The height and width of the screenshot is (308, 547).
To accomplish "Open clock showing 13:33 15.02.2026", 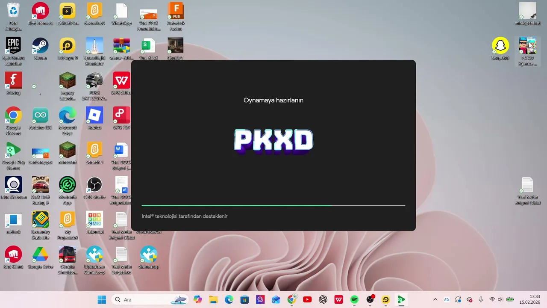I will 529,299.
